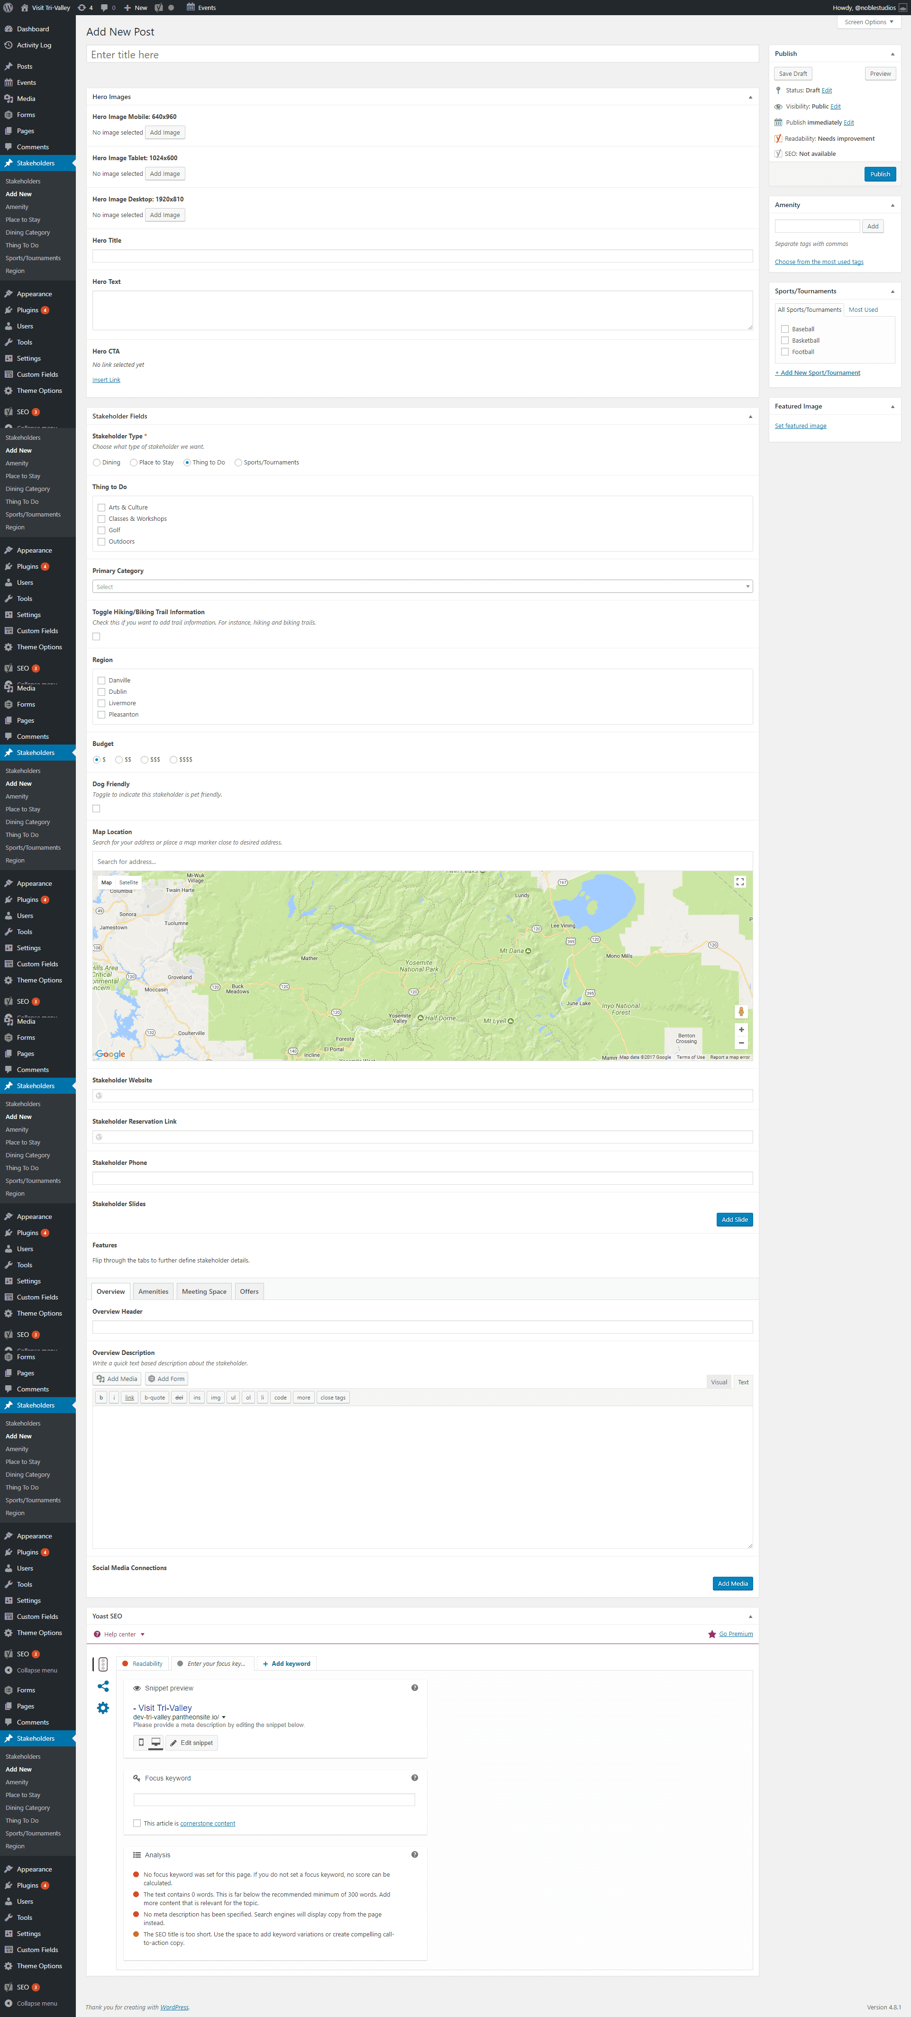The image size is (911, 2017).
Task: Open the Readability tab
Action: click(143, 1664)
